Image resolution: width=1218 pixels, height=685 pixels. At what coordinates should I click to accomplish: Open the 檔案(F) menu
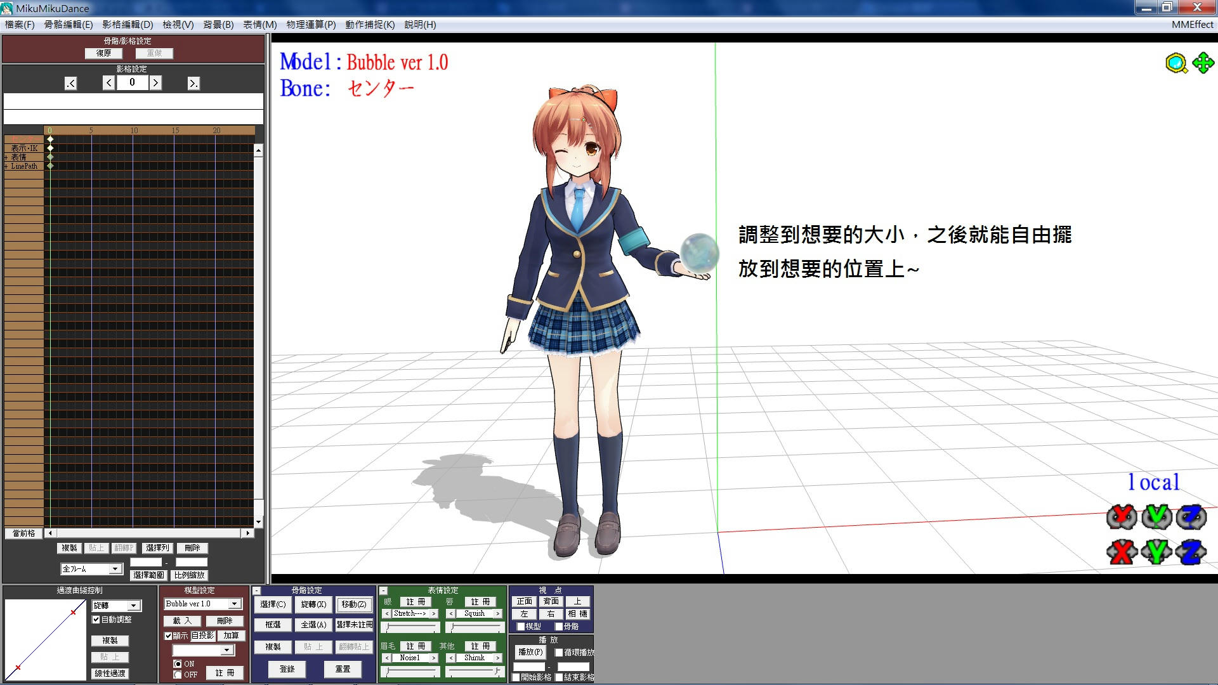coord(20,25)
